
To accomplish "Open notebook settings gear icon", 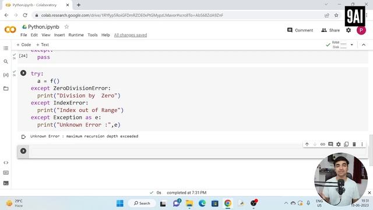I will [x=349, y=30].
